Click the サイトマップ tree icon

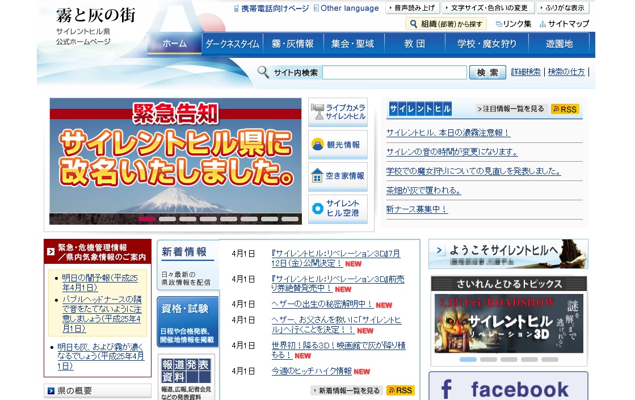[543, 24]
